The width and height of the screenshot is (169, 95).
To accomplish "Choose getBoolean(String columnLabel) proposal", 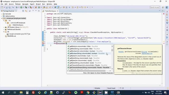I will pos(89,53).
